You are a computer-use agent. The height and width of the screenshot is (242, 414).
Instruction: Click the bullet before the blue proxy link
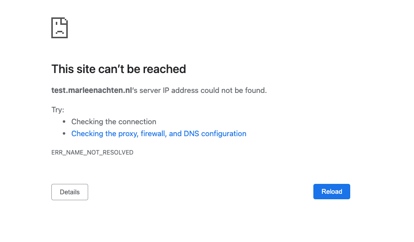coord(64,134)
